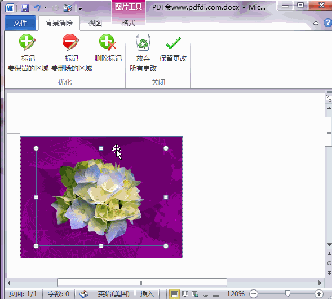
Task: Undo the last action in quick toolbar
Action: 37,8
